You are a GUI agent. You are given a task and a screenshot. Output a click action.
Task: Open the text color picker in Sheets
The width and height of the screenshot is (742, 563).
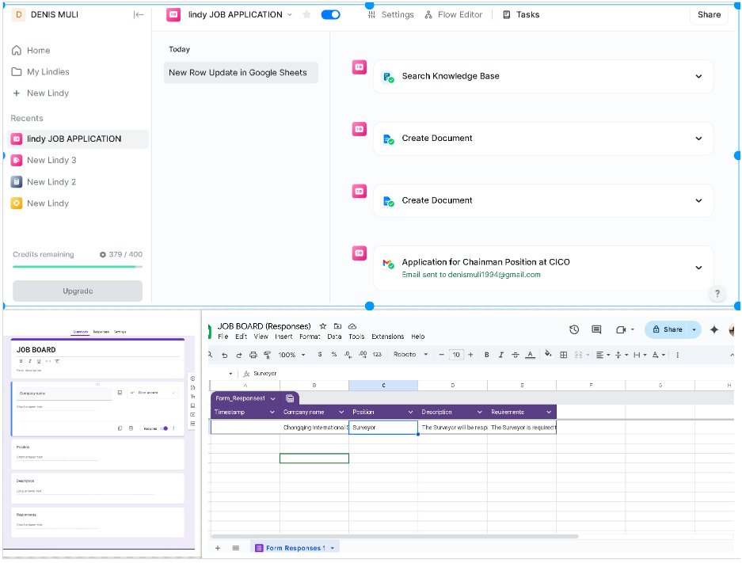(x=530, y=355)
